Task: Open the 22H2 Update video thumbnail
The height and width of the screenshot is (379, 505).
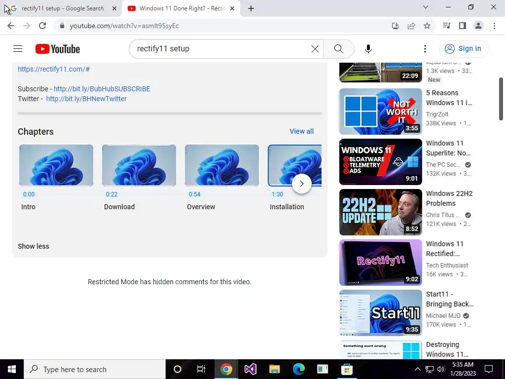Action: pyautogui.click(x=380, y=212)
